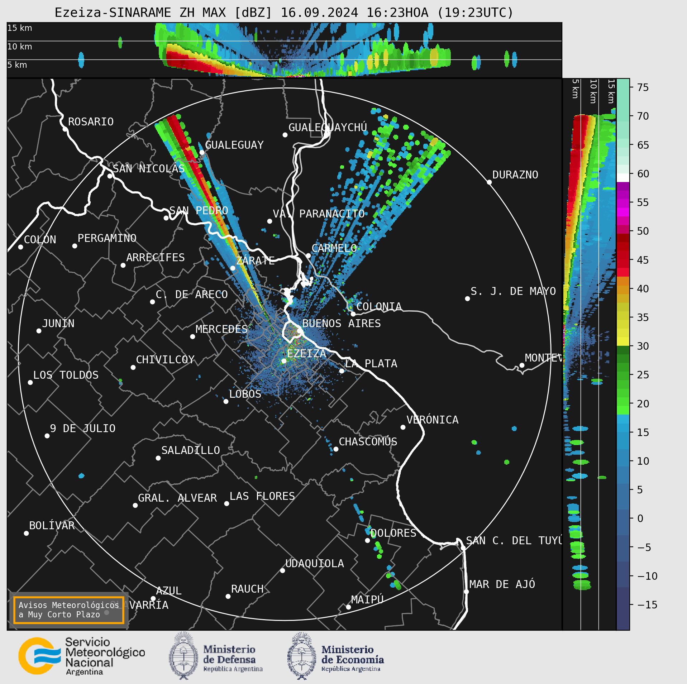Click the 20 value on the dBZ scale
The image size is (687, 684).
643,404
